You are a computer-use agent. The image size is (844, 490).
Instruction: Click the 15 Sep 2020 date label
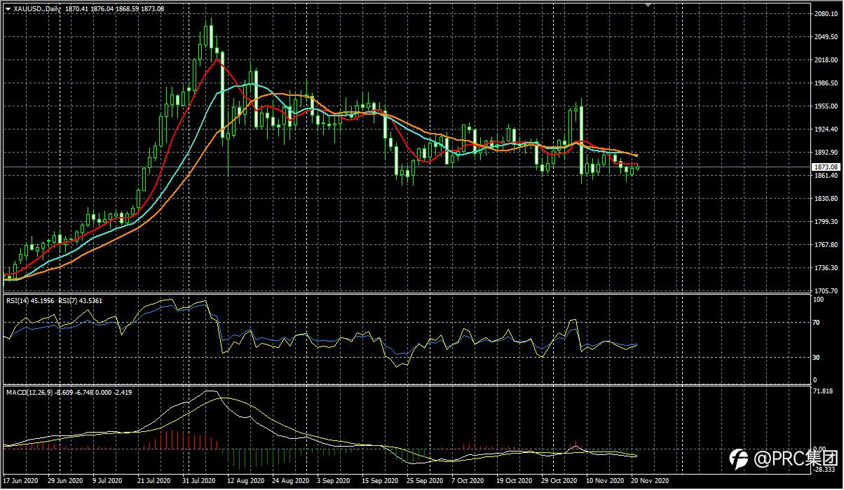pos(379,481)
